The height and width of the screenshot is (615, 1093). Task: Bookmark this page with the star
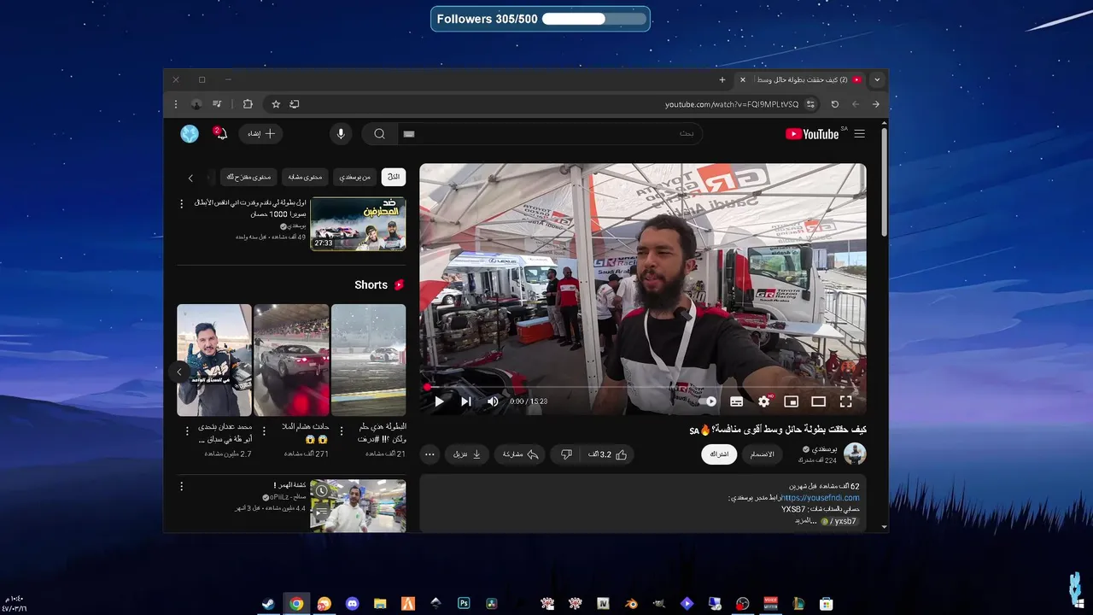(x=276, y=104)
